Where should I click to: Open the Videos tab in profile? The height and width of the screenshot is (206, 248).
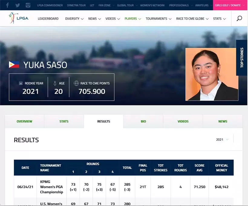click(x=183, y=121)
